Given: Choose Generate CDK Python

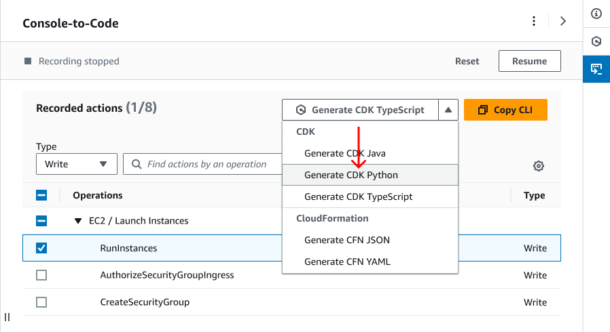Looking at the screenshot, I should pyautogui.click(x=351, y=175).
